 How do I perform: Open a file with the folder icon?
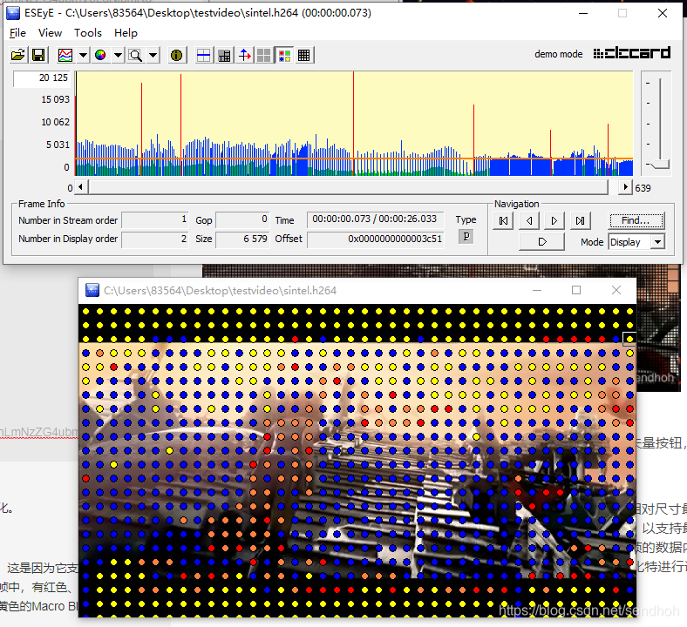pos(18,55)
